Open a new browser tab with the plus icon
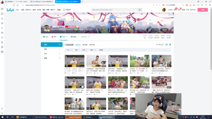Image resolution: width=212 pixels, height=119 pixels. [x=82, y=2]
